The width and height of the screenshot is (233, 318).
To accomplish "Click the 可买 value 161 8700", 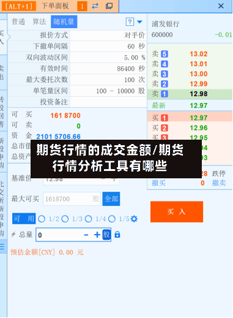I will [x=65, y=116].
